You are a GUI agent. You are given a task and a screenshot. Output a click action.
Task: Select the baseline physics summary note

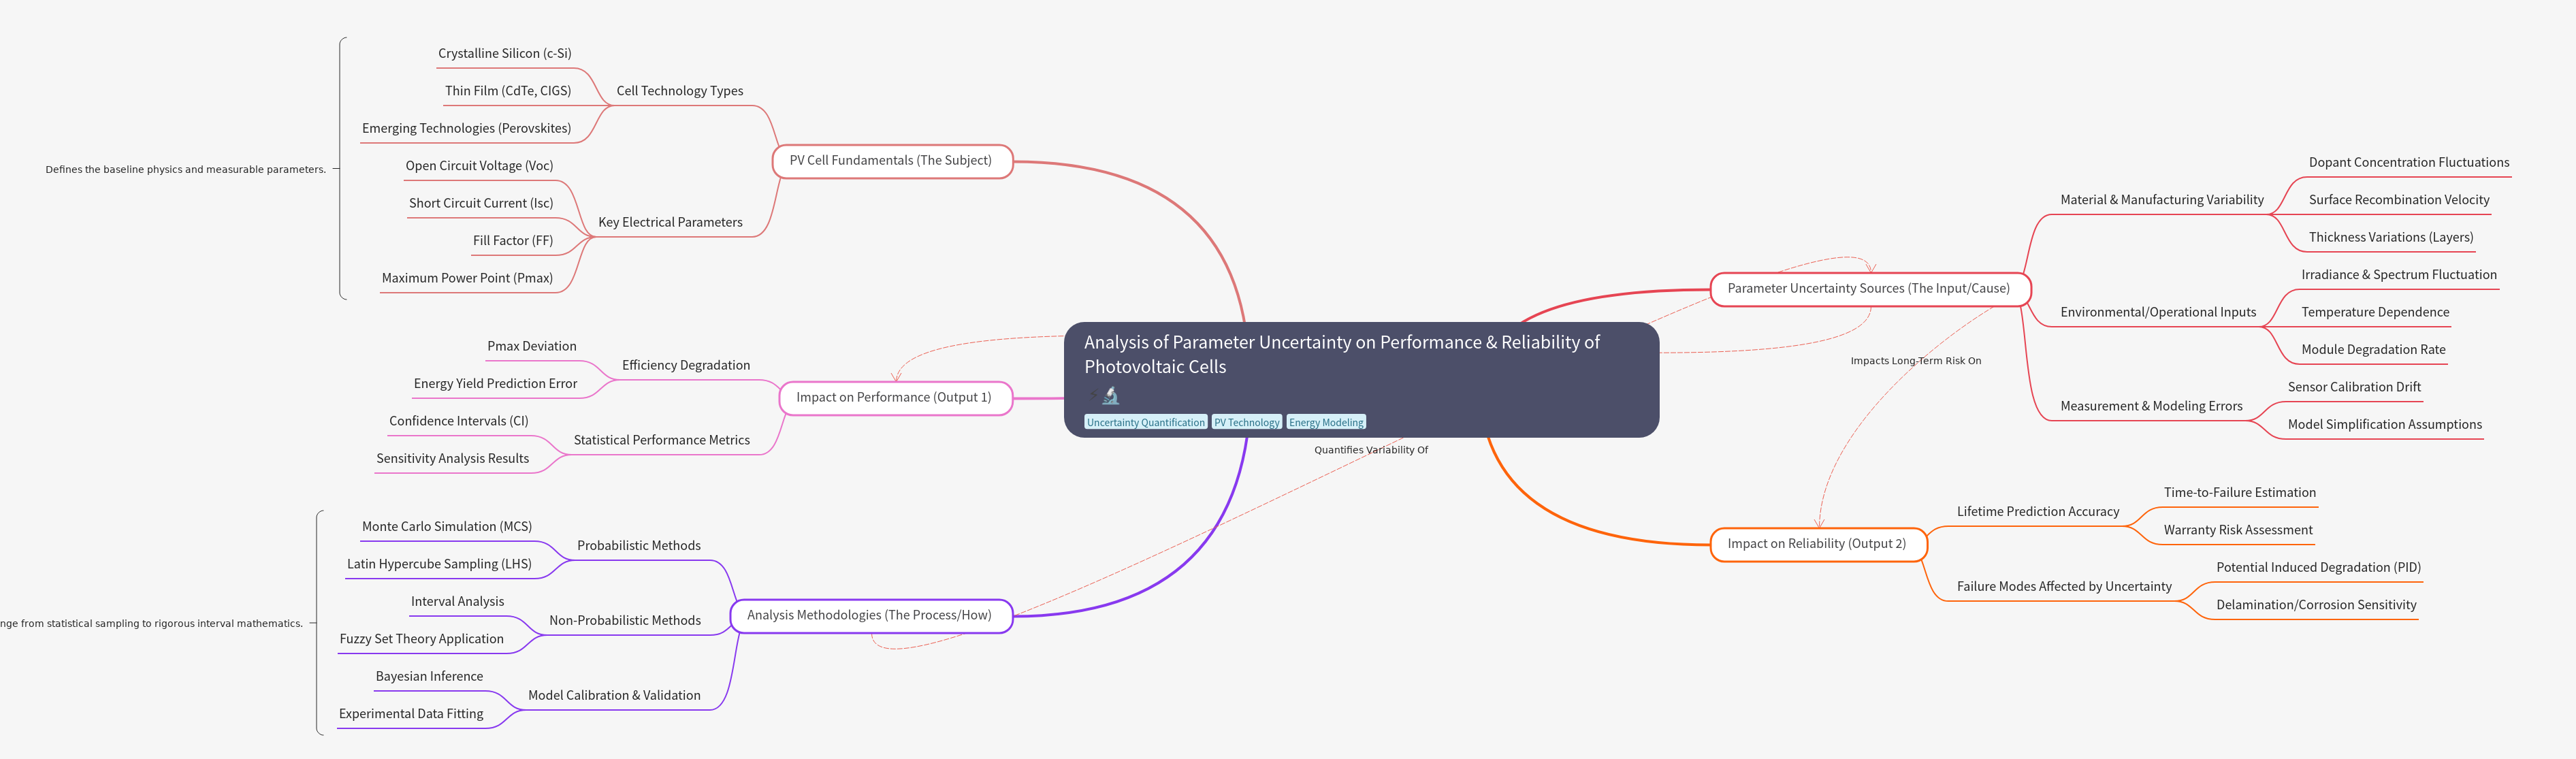click(185, 170)
